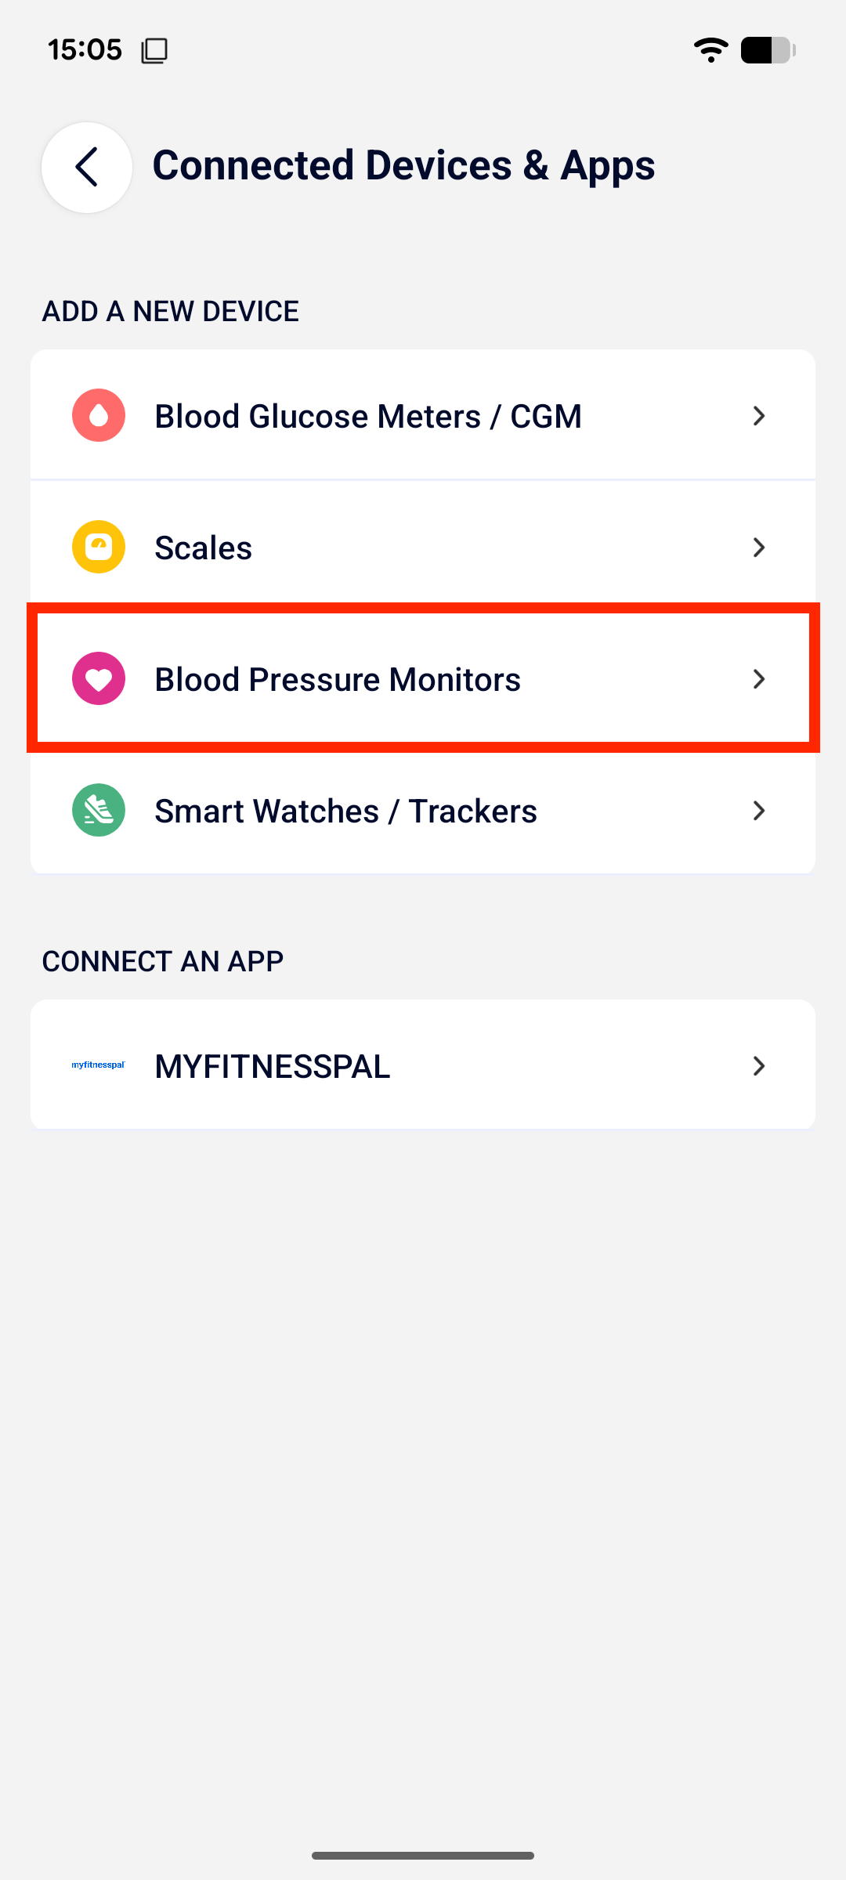Screen dimensions: 846x1880
Task: Tap the home indicator bar
Action: click(x=423, y=1855)
